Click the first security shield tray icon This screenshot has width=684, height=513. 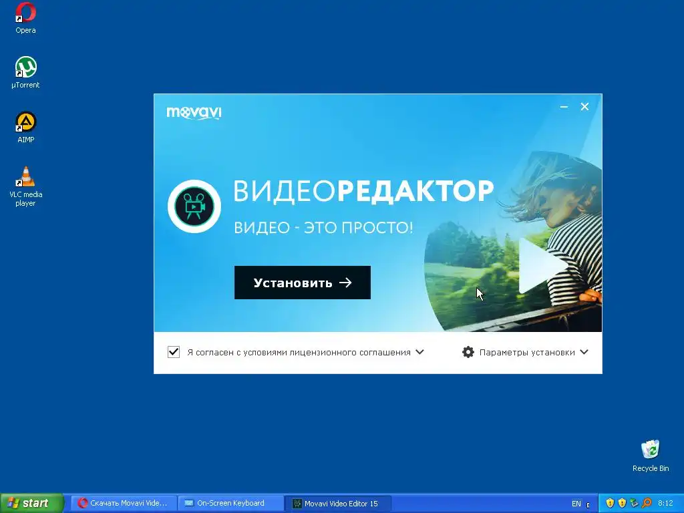tap(610, 503)
